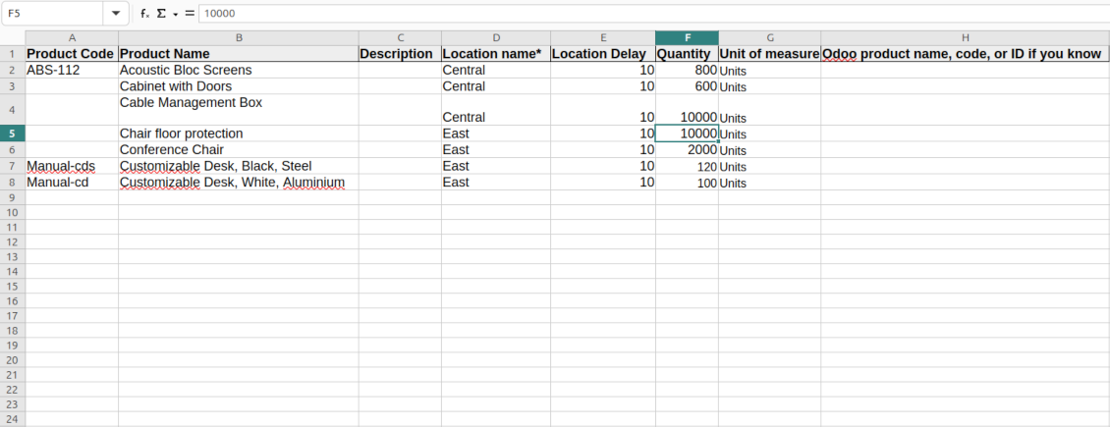Select row 5 header
The height and width of the screenshot is (427, 1110).
point(12,133)
